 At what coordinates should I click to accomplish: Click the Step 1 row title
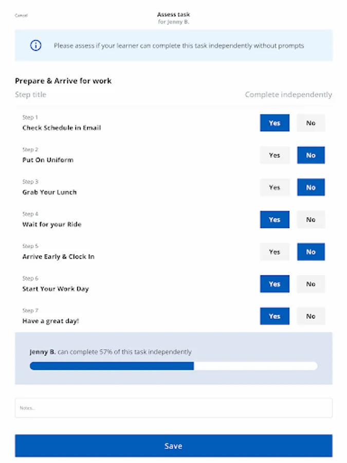(x=61, y=128)
